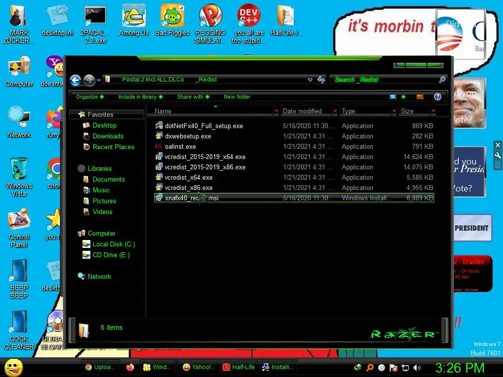This screenshot has height=377, width=503.
Task: Click the search magnifier icon in Explorer
Action: [x=442, y=80]
